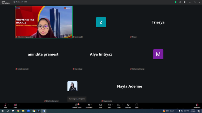This screenshot has width=202, height=113.
Task: Click the Leave room button
Action: click(x=197, y=106)
